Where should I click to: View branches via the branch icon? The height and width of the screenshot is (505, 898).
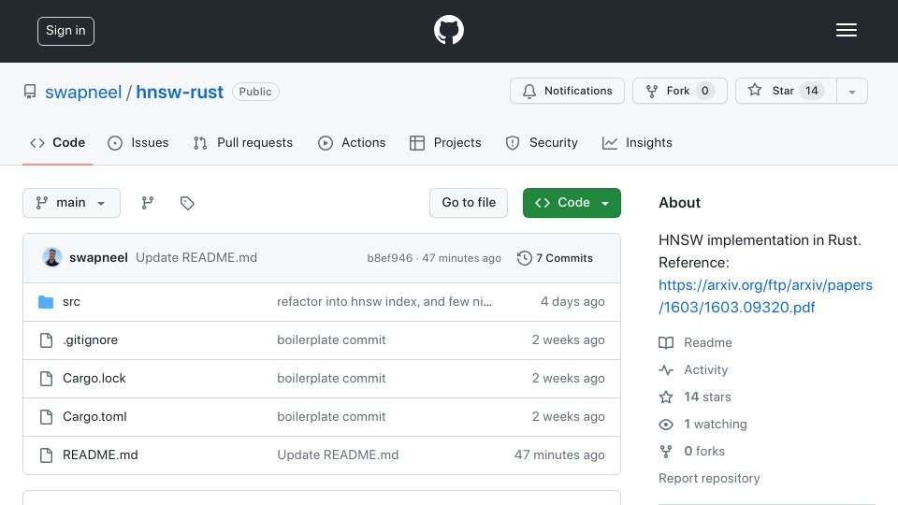coord(148,203)
